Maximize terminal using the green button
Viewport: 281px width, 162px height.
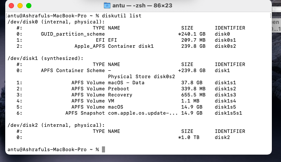click(29, 6)
